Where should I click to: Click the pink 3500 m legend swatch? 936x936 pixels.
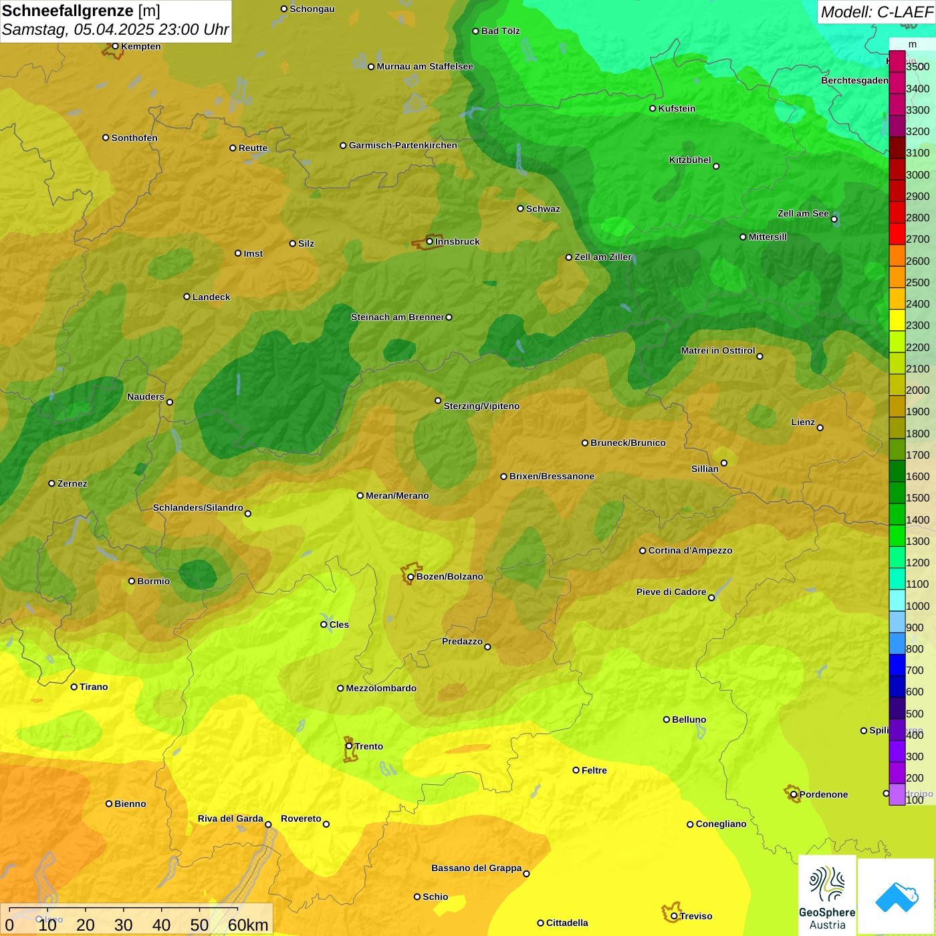tap(897, 62)
